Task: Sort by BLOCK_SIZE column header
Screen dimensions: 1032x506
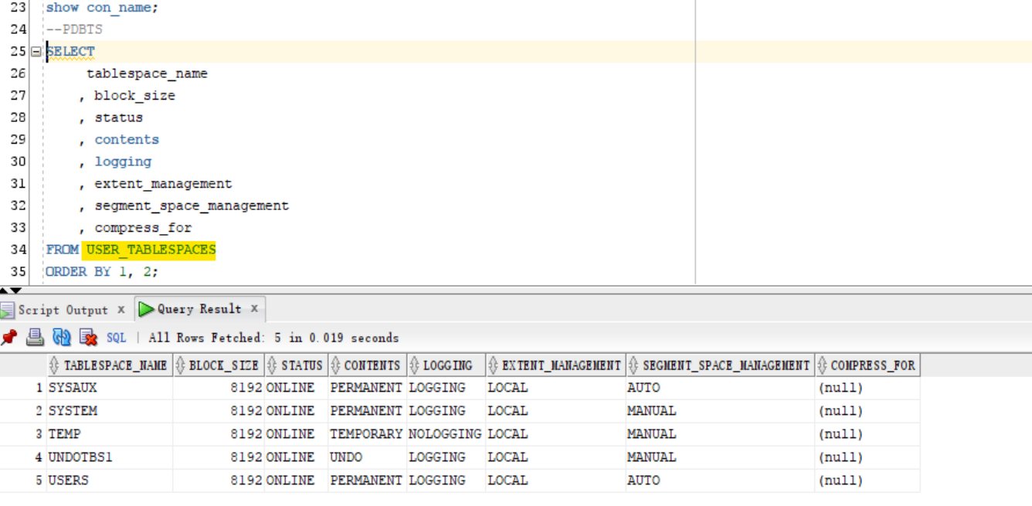Action: pyautogui.click(x=219, y=365)
